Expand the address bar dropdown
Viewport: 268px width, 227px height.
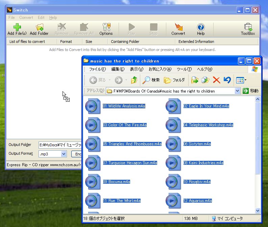[237, 91]
